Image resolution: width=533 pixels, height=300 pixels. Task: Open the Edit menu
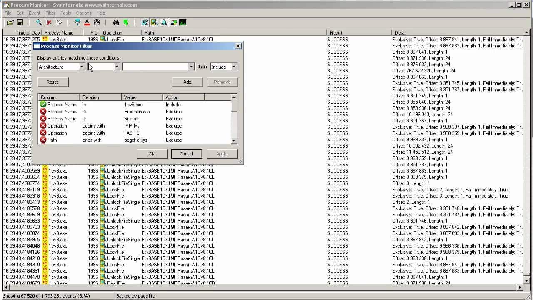coord(20,13)
